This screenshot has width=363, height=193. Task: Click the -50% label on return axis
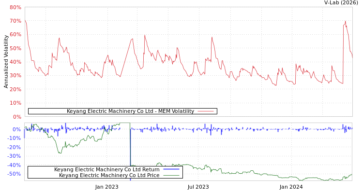(14, 174)
